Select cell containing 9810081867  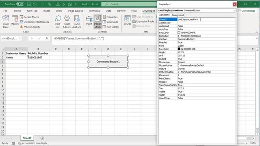(x=38, y=58)
